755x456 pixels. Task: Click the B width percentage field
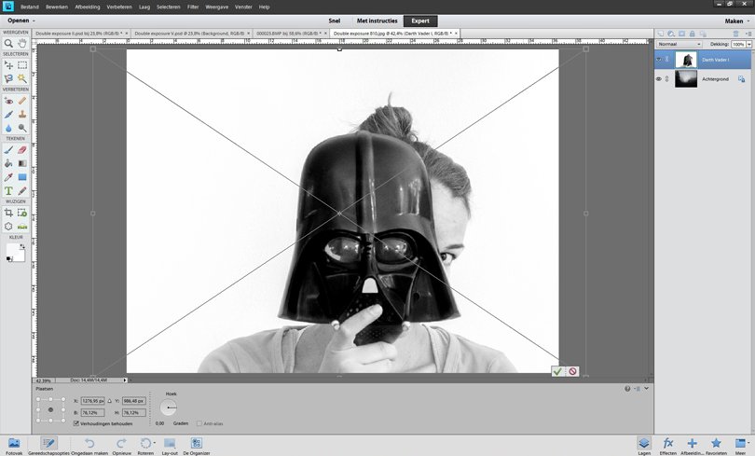[92, 413]
